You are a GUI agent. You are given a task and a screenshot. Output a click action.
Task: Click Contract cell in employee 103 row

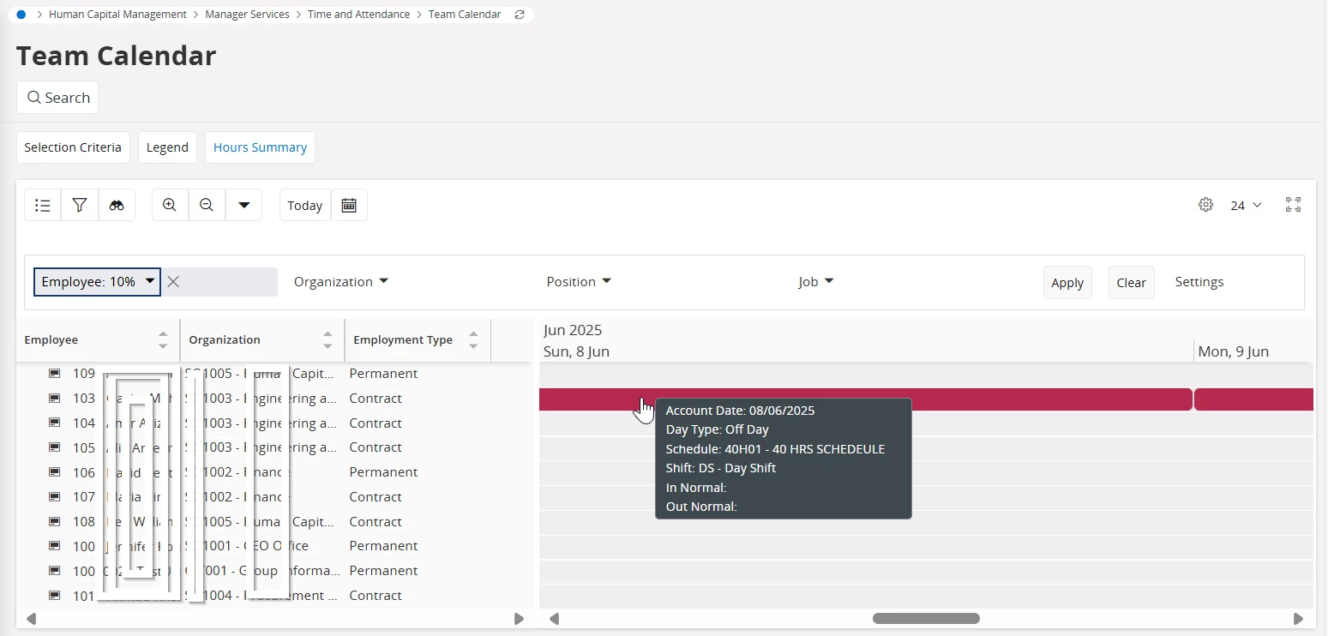point(376,399)
